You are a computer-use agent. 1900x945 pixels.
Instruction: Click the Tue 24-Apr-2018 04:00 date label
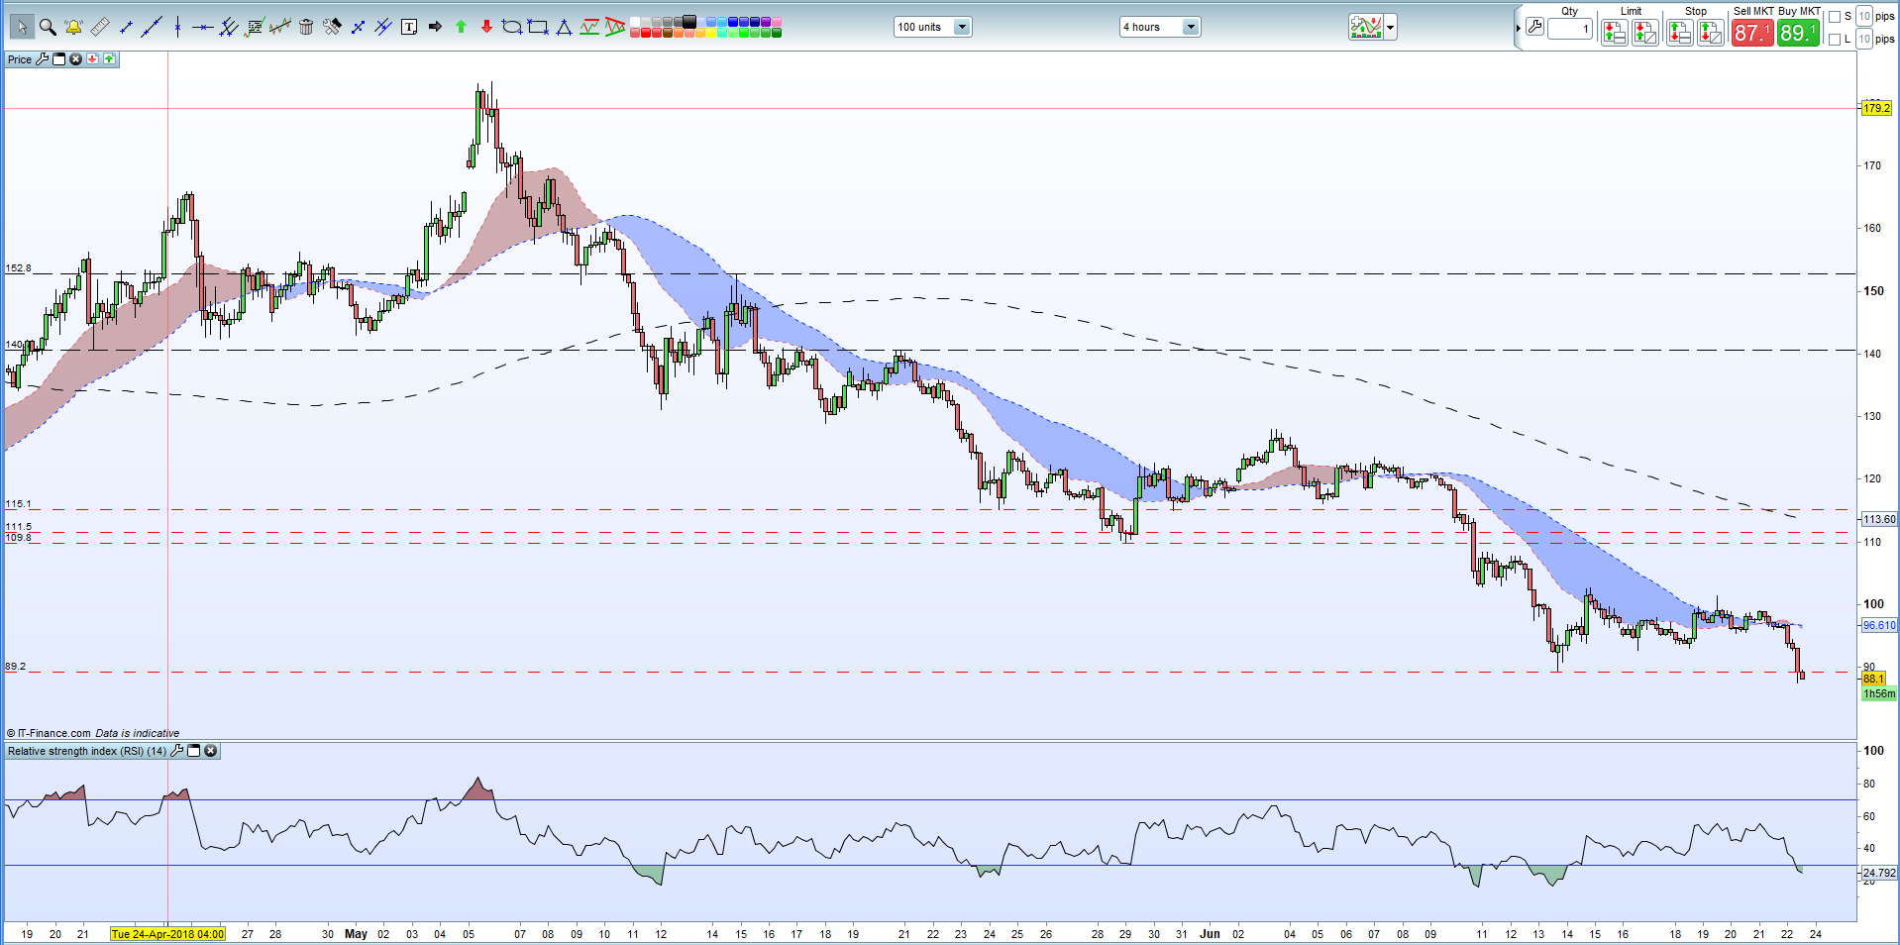coord(167,933)
